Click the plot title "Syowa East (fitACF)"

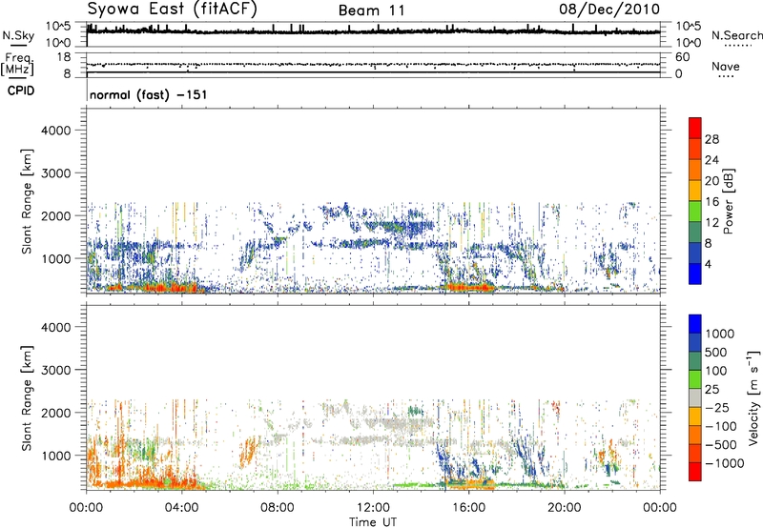click(x=173, y=10)
